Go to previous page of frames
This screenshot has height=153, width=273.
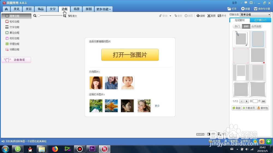242,101
